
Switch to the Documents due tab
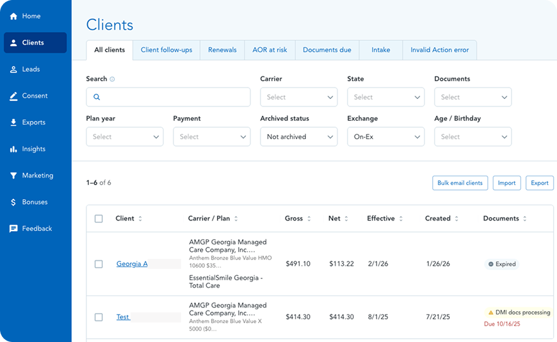(x=327, y=50)
